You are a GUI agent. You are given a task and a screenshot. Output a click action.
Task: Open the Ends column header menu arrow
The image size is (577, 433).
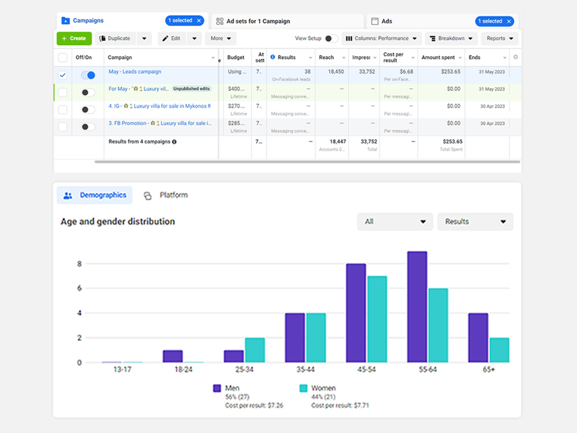504,58
